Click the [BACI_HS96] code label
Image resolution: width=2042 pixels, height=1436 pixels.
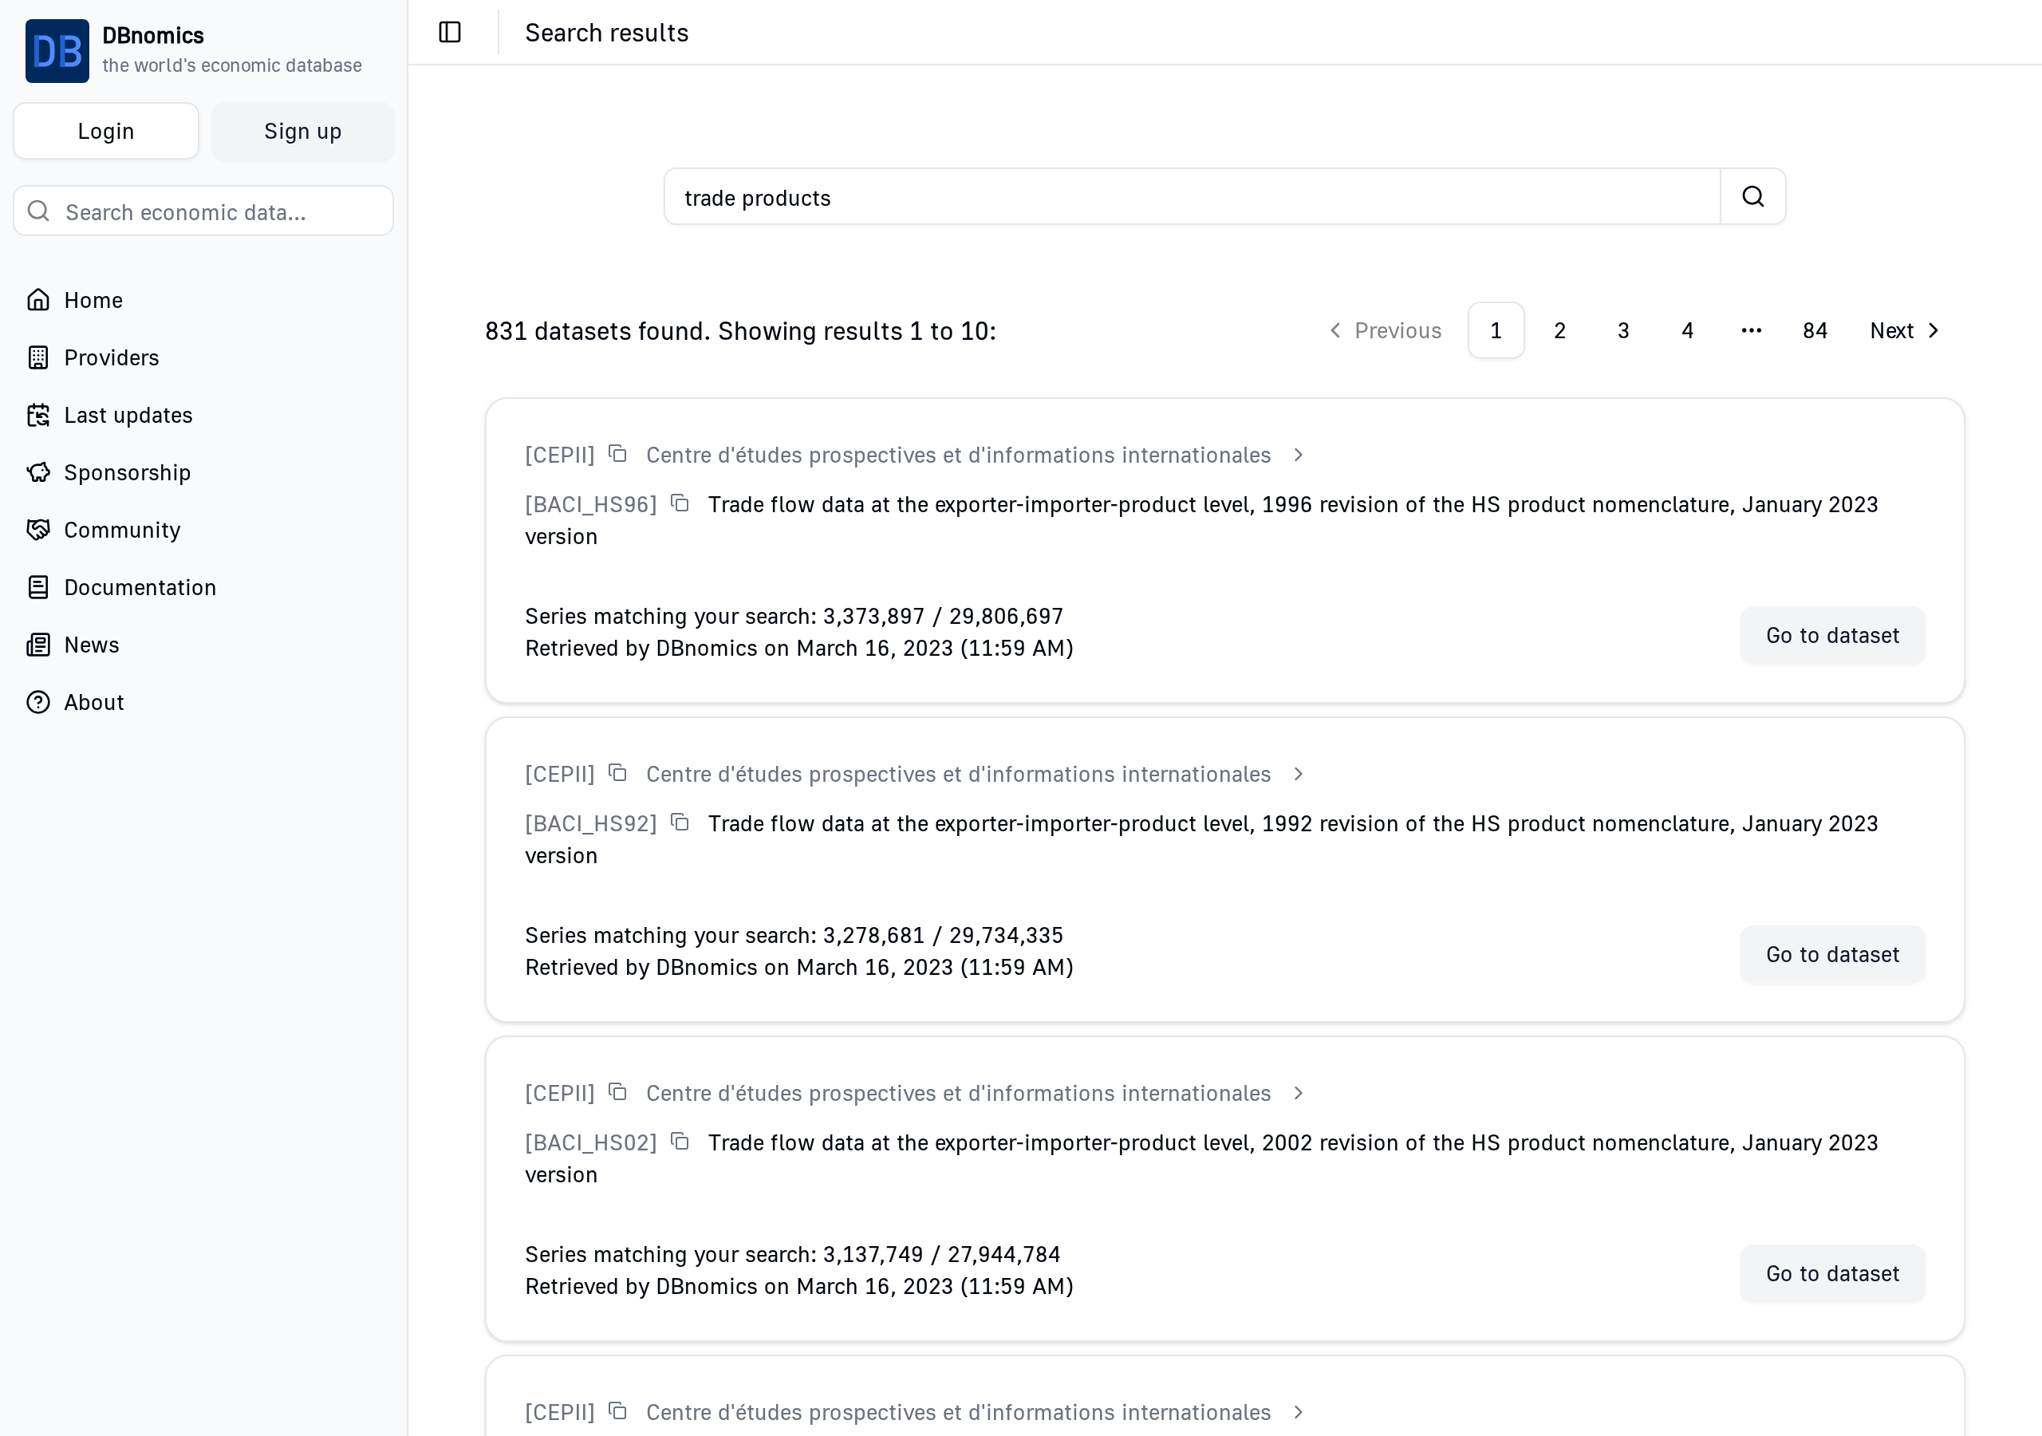(590, 504)
